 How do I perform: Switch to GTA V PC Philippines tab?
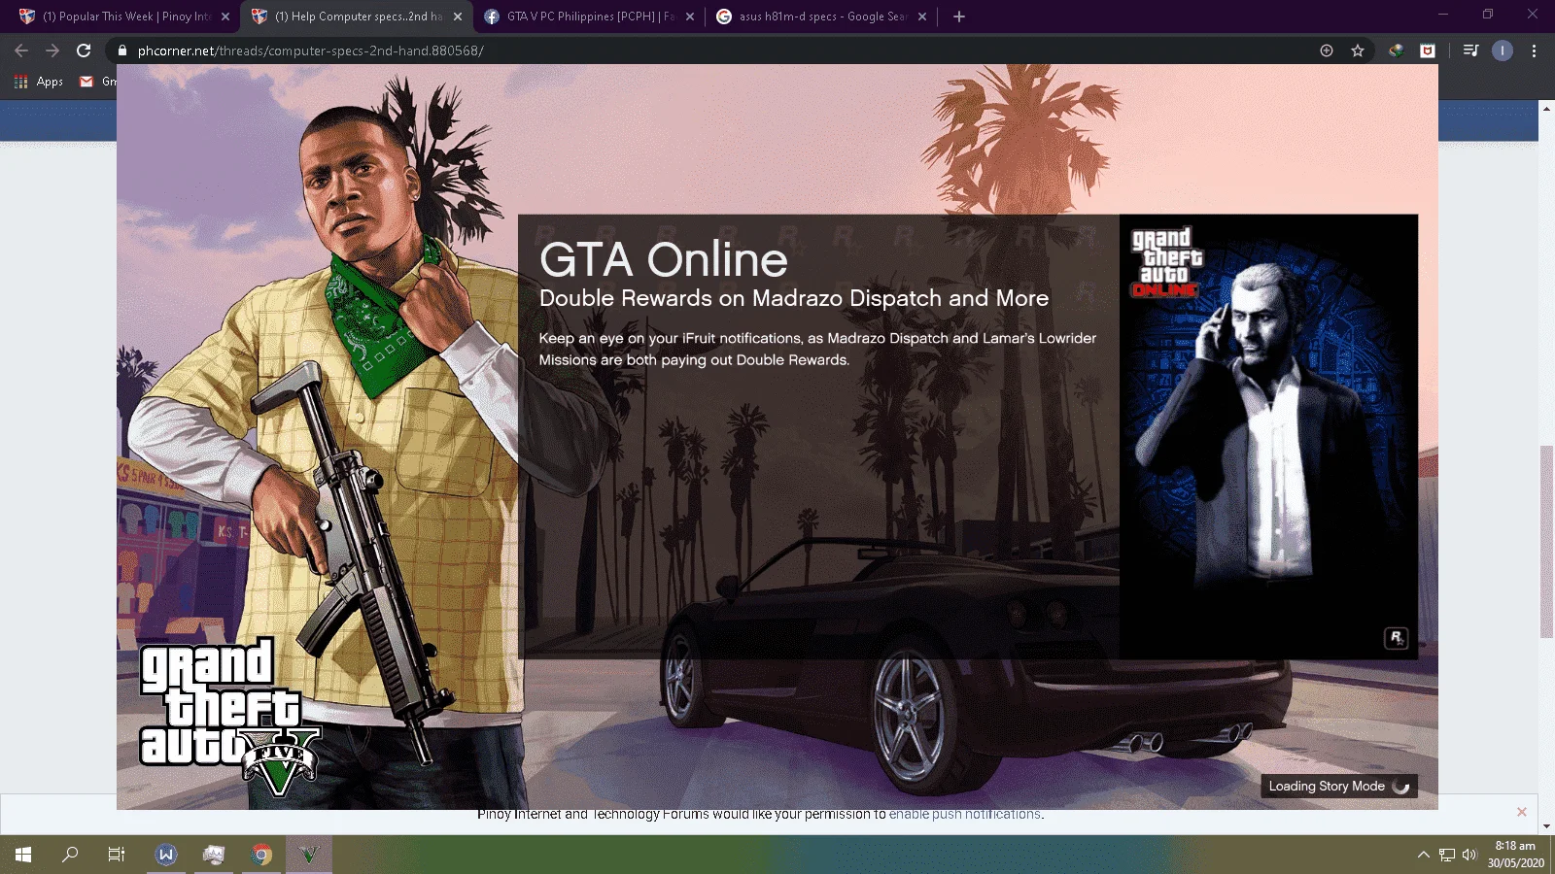(x=589, y=17)
